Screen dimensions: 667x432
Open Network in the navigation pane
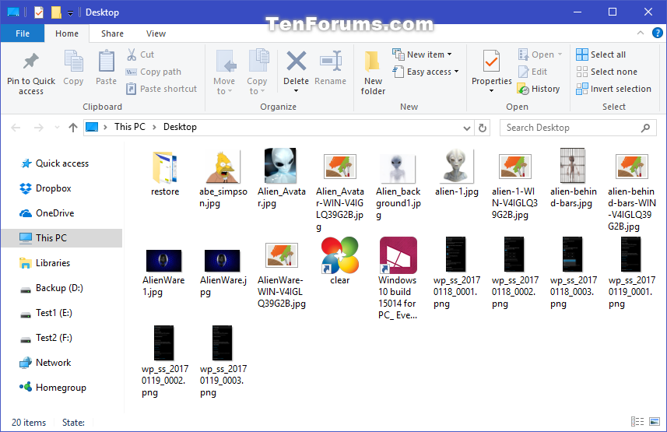(x=53, y=363)
